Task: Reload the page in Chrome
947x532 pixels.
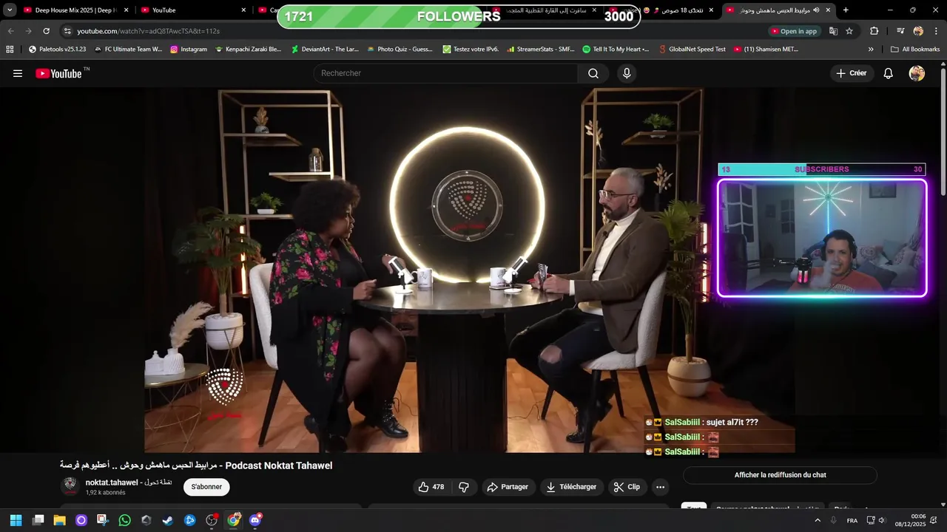Action: tap(46, 31)
